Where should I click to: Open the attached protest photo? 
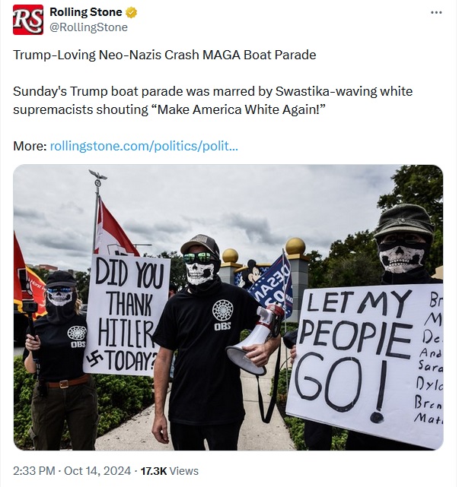coord(228,307)
